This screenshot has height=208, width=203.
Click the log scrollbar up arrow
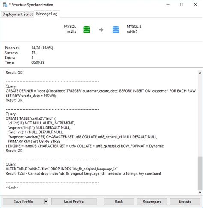200,73
